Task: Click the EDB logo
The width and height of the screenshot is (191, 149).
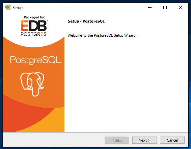Action: click(34, 26)
